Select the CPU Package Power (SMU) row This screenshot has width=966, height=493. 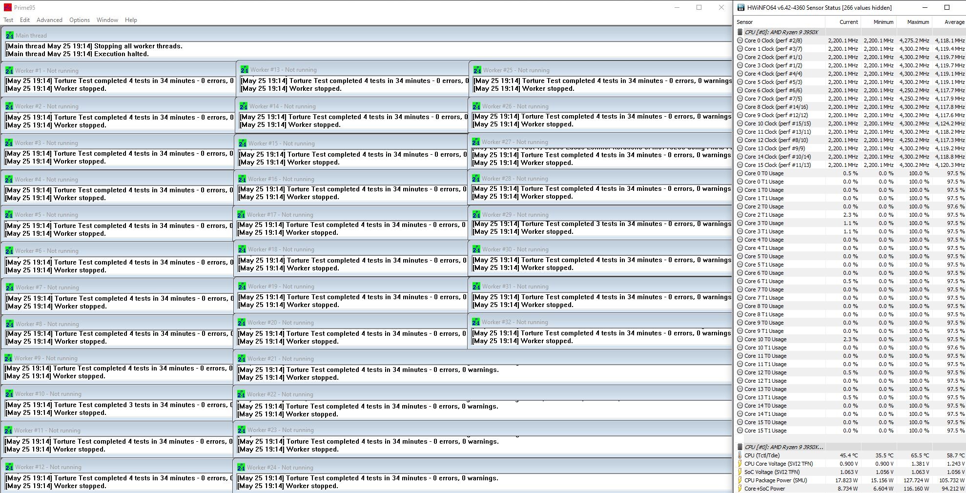pyautogui.click(x=850, y=480)
